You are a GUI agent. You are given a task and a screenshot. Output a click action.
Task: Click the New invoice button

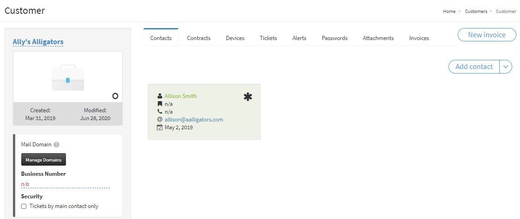pos(487,35)
